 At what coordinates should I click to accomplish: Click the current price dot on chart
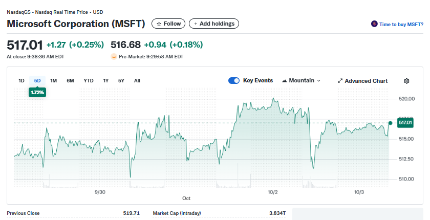coord(391,123)
